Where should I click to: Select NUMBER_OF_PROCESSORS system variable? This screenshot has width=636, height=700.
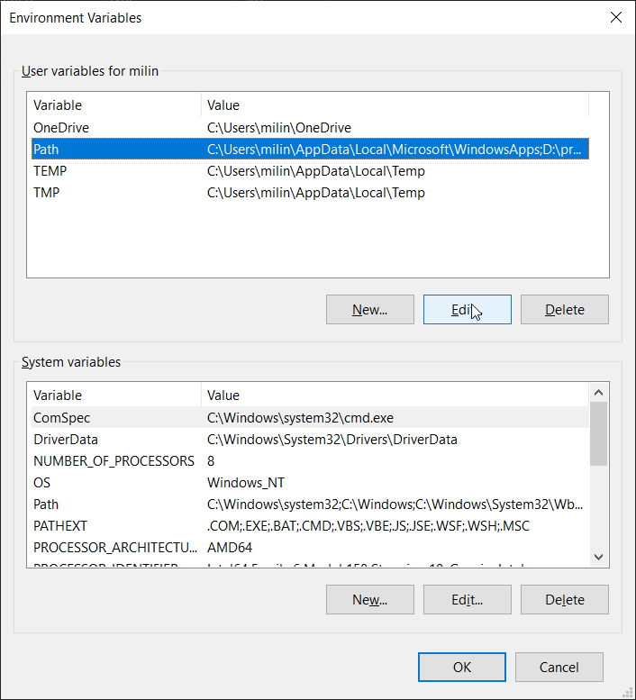coord(114,461)
